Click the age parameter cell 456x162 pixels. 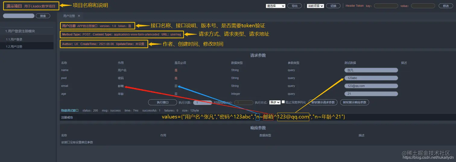(x=64, y=94)
